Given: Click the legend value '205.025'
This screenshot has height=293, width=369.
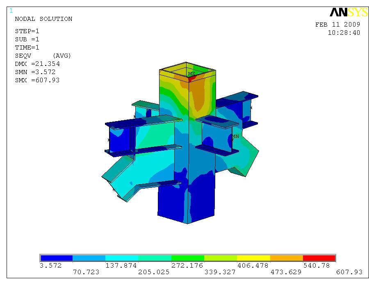Looking at the screenshot, I should 154,272.
